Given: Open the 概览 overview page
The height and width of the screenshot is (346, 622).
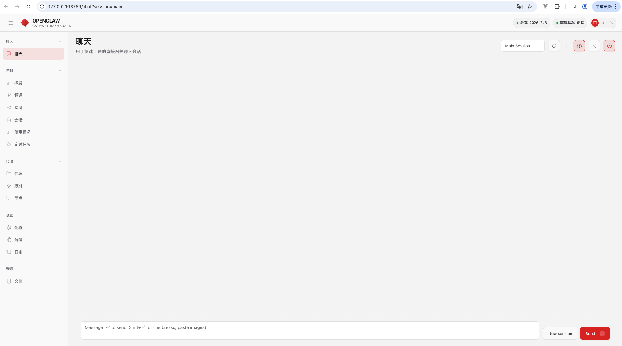Looking at the screenshot, I should pyautogui.click(x=34, y=83).
